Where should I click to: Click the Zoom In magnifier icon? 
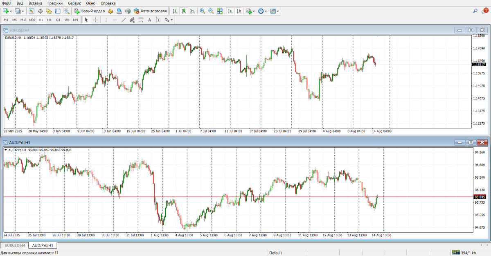202,11
